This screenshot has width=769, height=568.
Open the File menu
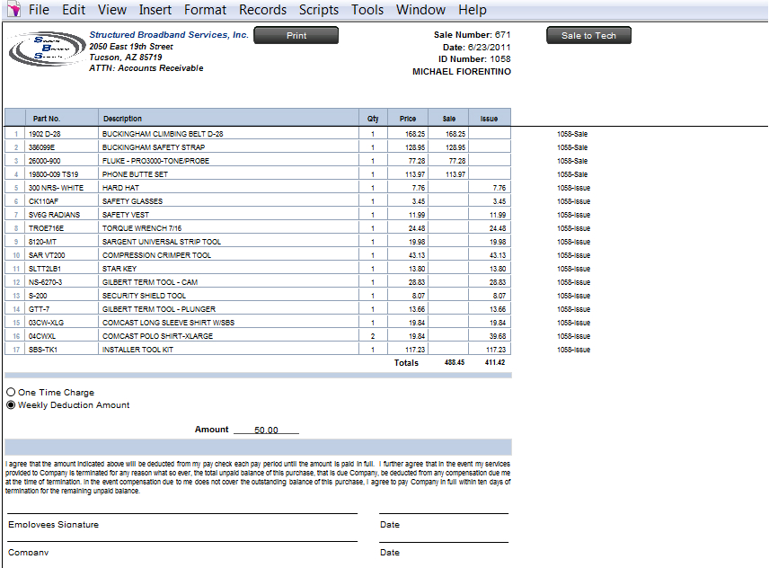click(39, 10)
